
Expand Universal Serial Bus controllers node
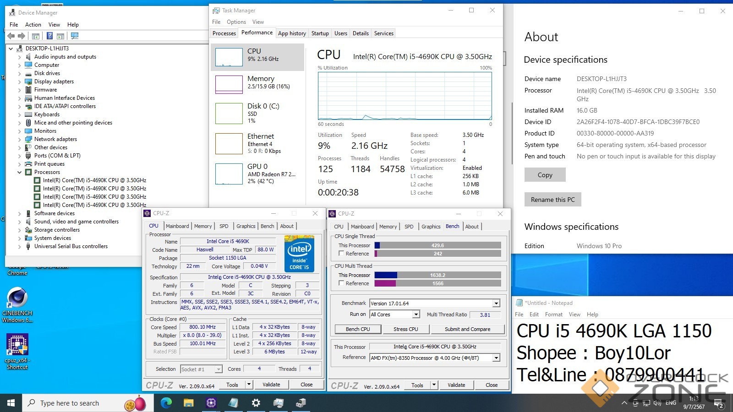20,247
